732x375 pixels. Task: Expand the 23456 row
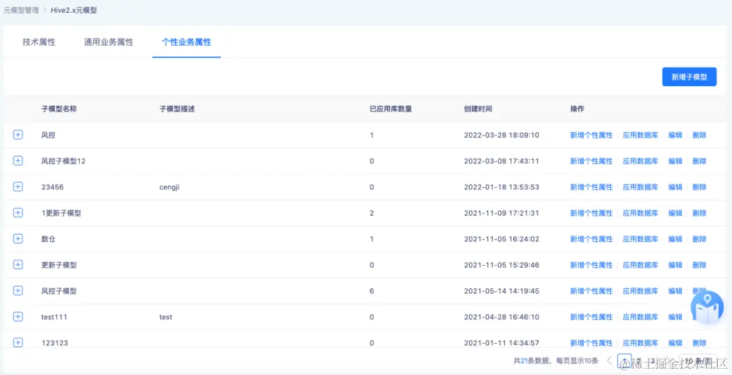click(x=18, y=186)
